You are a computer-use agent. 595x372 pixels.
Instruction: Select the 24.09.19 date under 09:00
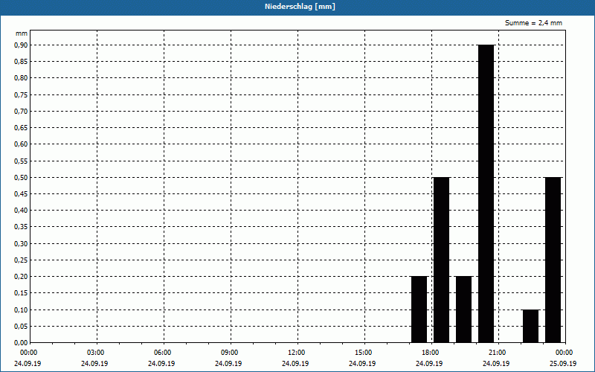point(229,364)
